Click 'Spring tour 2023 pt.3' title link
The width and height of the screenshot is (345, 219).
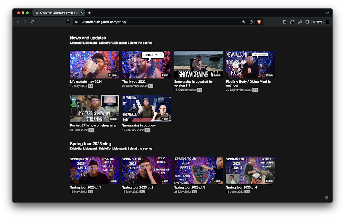[x=189, y=187]
